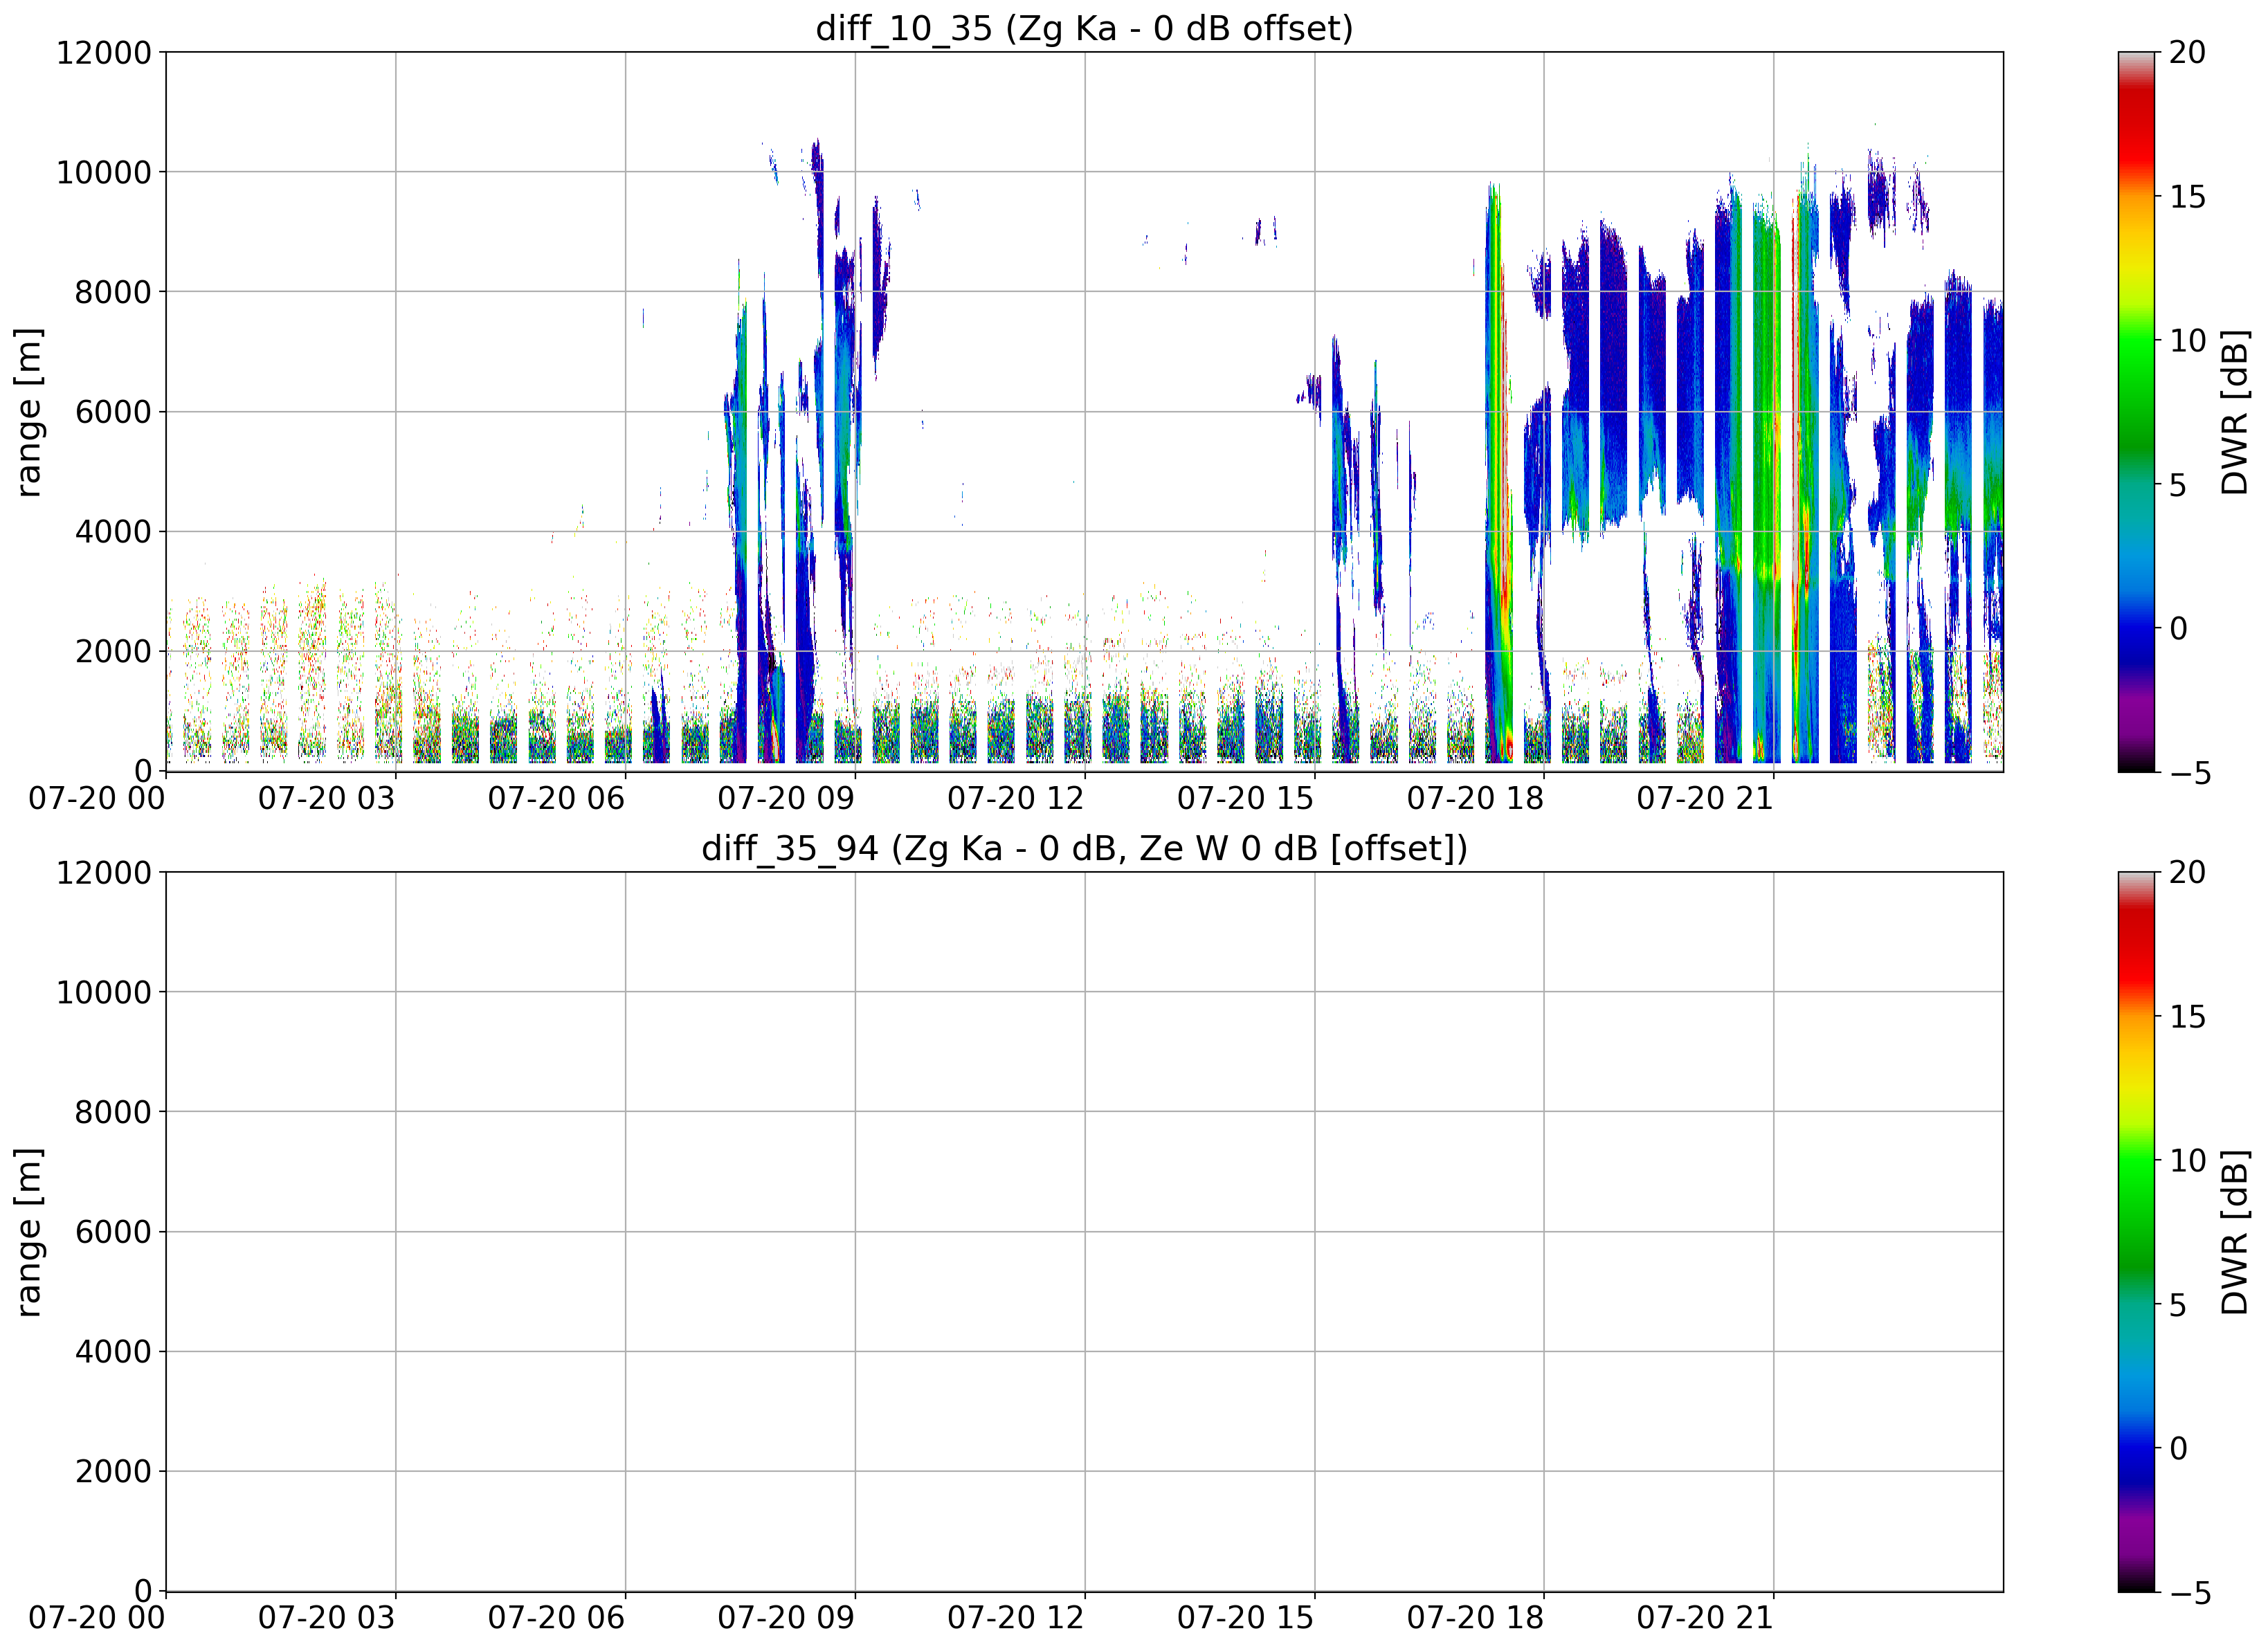Image resolution: width=2268 pixels, height=1649 pixels.
Task: Click the 15 tick on lower colorbar
Action: tap(2187, 1017)
